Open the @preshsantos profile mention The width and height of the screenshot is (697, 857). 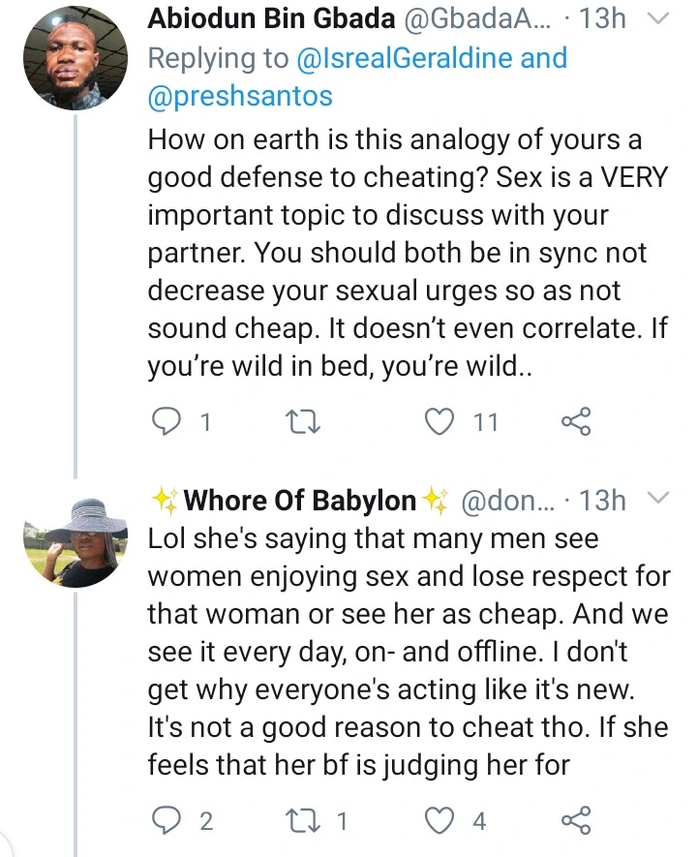[x=240, y=97]
